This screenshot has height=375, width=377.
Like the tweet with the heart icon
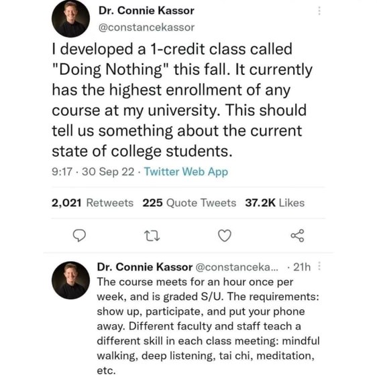(x=225, y=235)
